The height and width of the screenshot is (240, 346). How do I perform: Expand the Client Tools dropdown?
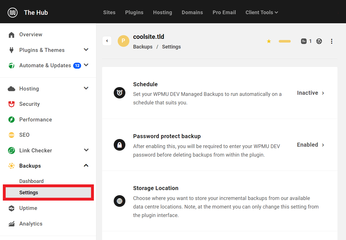point(261,12)
